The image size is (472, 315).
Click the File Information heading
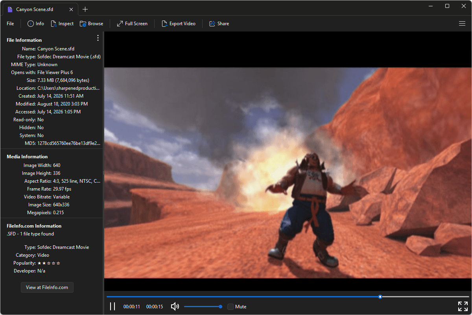point(24,40)
